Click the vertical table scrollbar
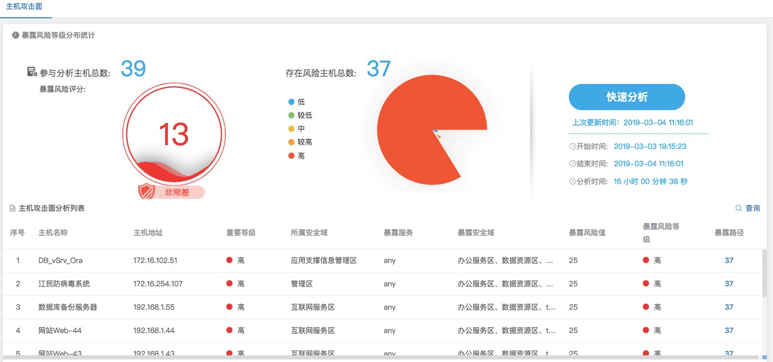This screenshot has height=362, width=773. 765,272
